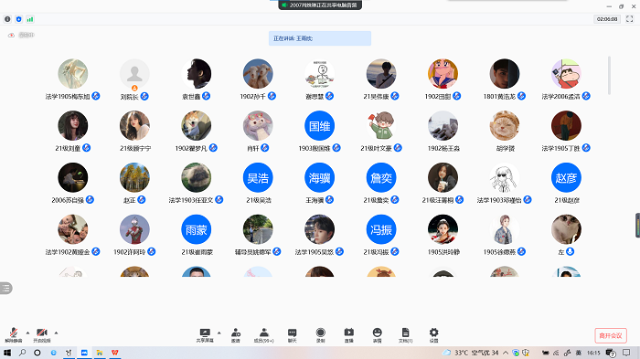Viewport: 640px width, 359px height.
Task: Toggle fullscreen mode icon at top right
Action: (629, 19)
